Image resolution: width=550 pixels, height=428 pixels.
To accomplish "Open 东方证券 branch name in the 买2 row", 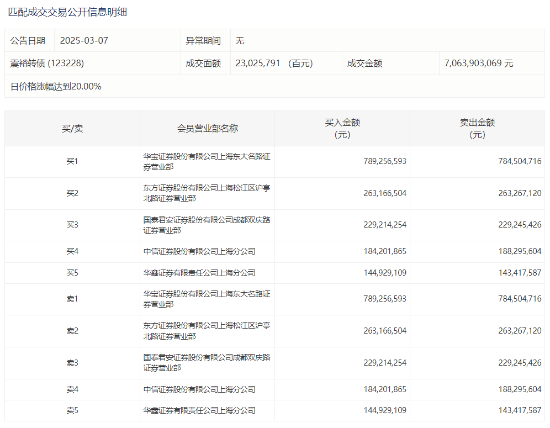I will click(x=207, y=193).
